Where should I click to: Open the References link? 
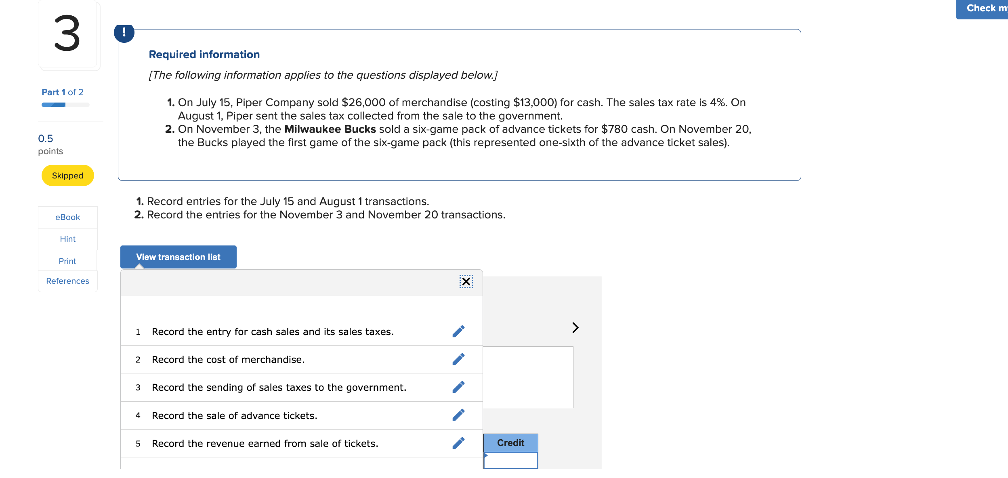pos(67,281)
